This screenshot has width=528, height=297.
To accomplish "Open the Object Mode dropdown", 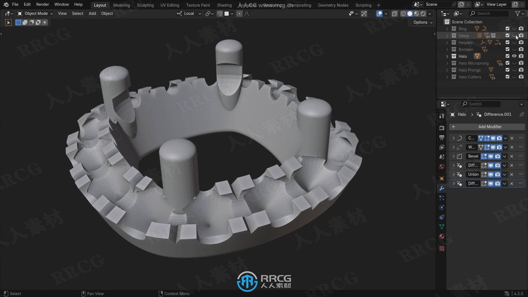I will pyautogui.click(x=35, y=13).
